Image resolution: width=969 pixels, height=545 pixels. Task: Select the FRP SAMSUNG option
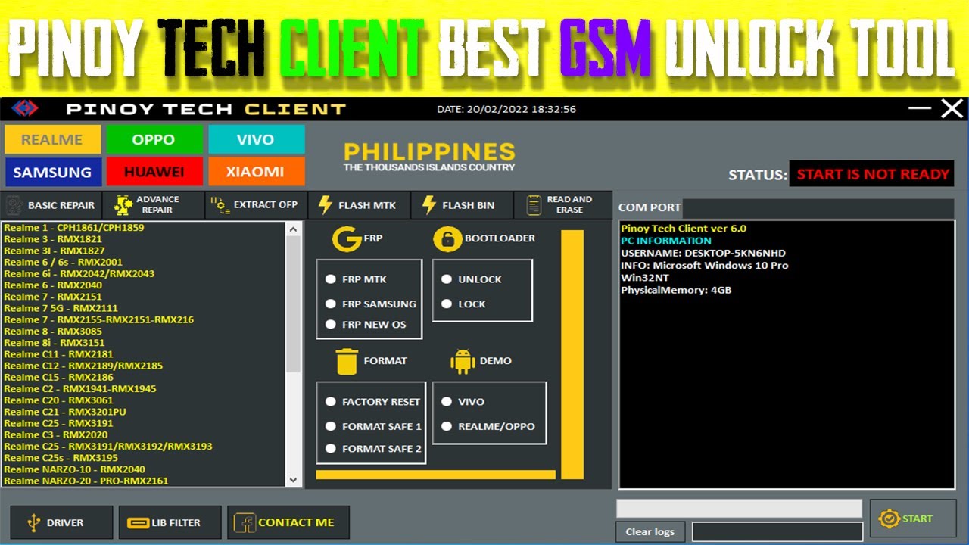(331, 304)
